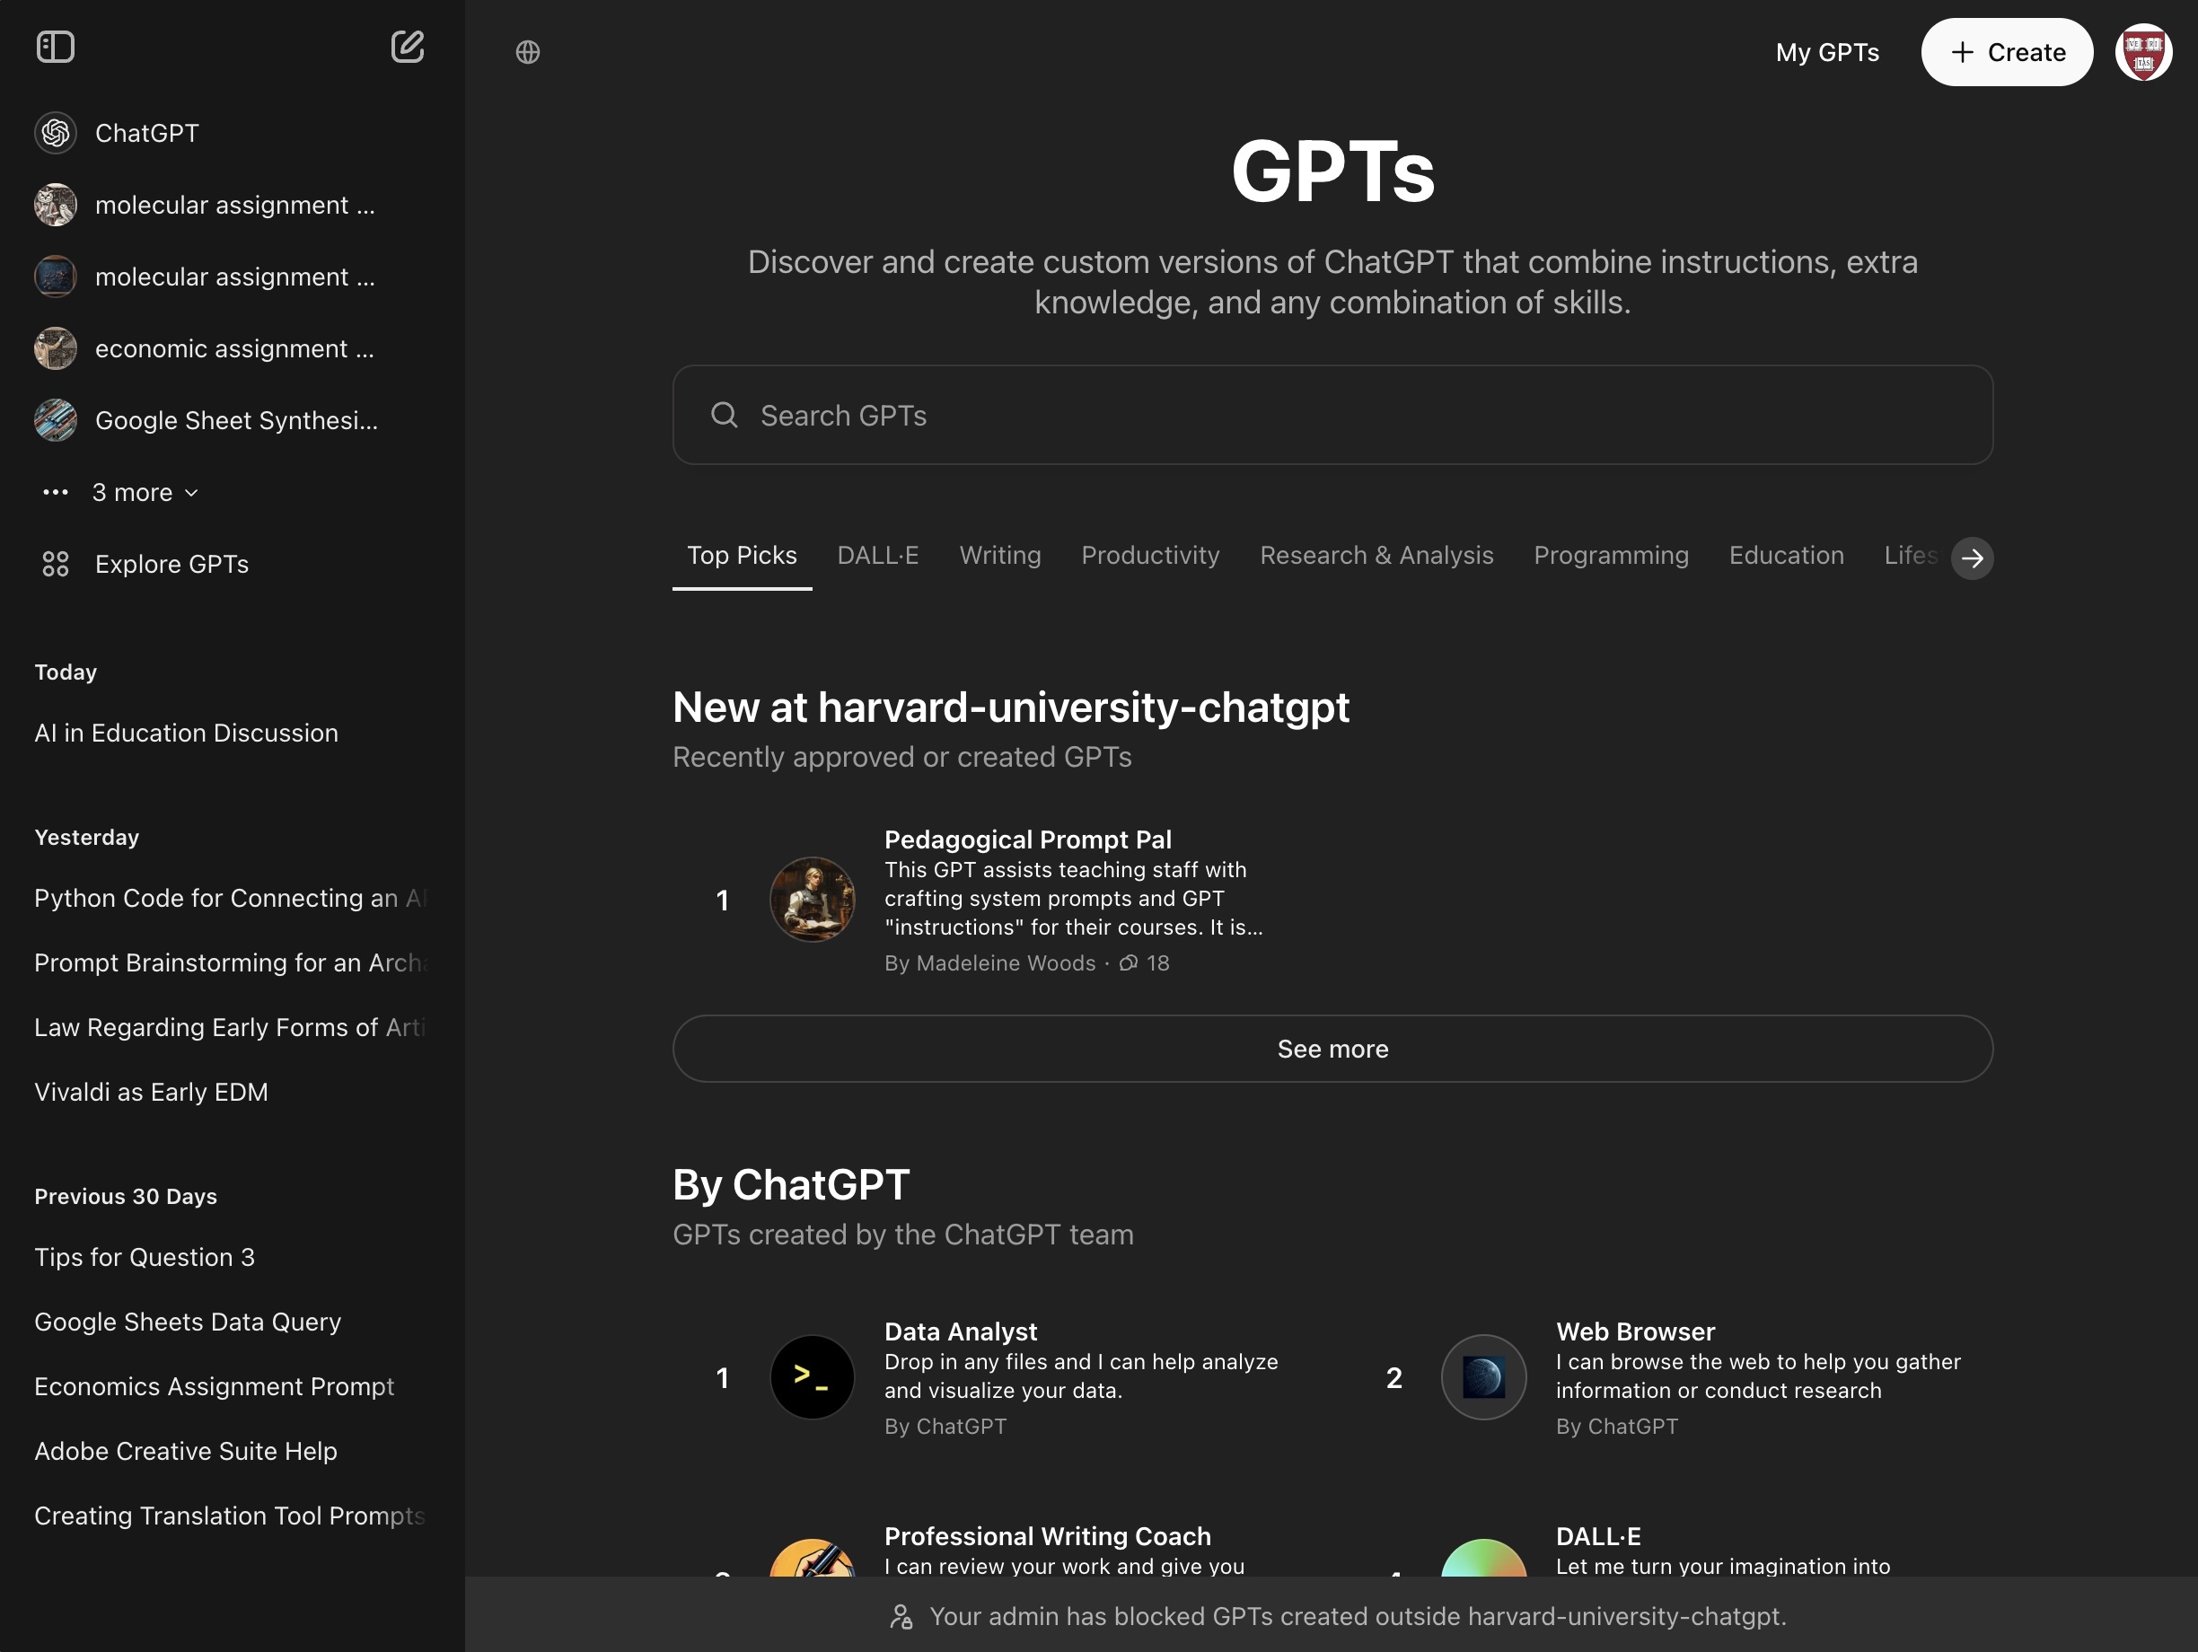Expand the "3 more" GPTs list
This screenshot has height=1652, width=2198.
[x=144, y=493]
